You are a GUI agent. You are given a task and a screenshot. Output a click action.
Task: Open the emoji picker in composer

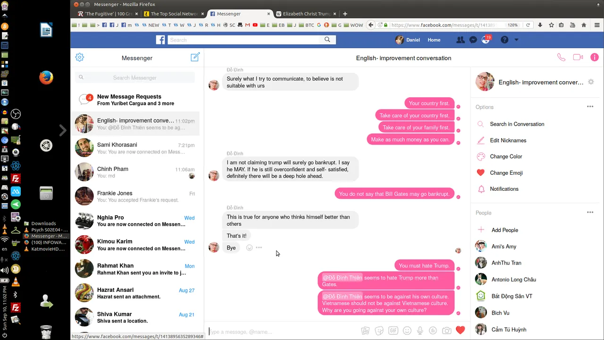pyautogui.click(x=407, y=331)
